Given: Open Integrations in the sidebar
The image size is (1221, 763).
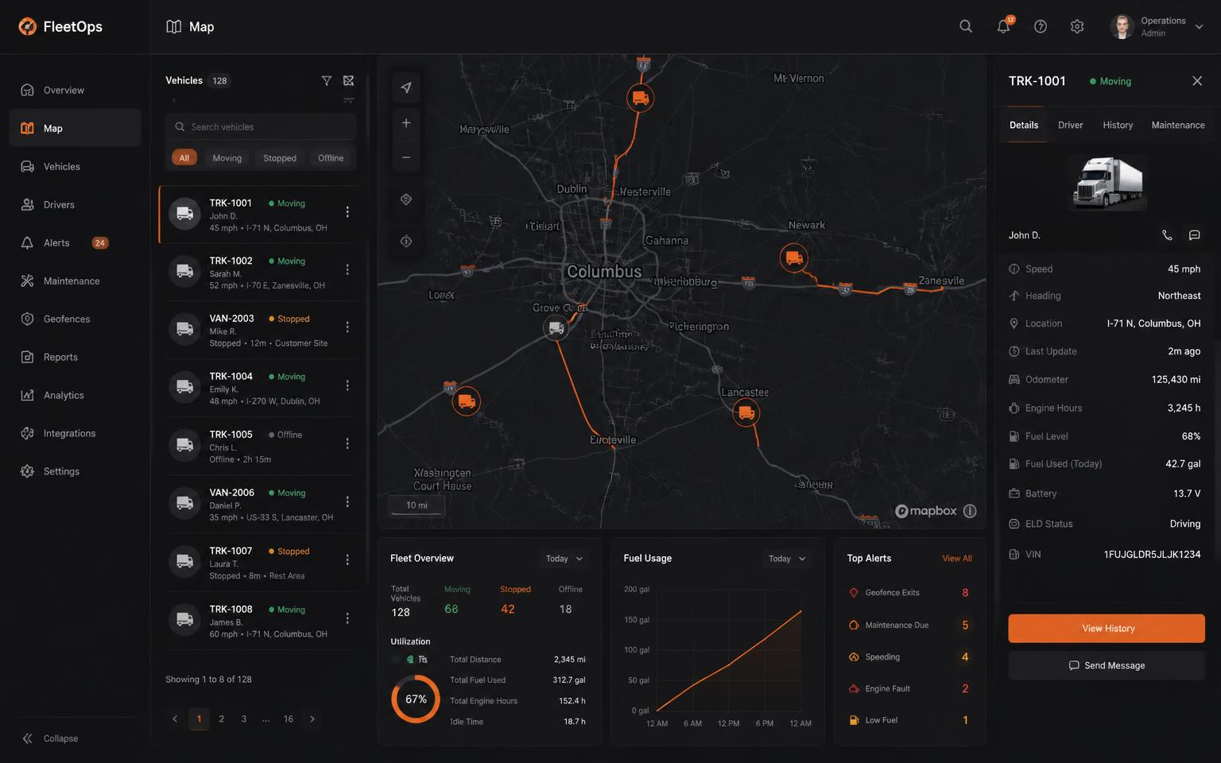Looking at the screenshot, I should point(75,433).
